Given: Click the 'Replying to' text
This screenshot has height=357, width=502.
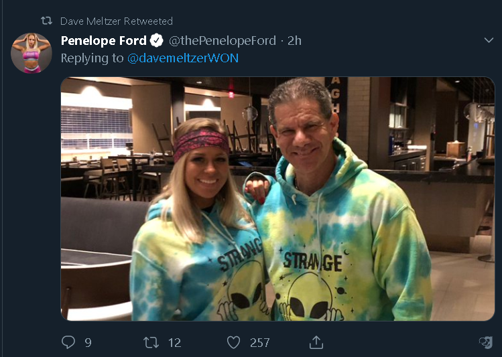Looking at the screenshot, I should tap(92, 58).
